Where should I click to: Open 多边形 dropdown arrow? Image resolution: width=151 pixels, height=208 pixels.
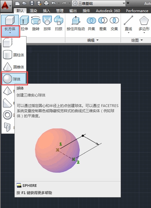coord(144,33)
